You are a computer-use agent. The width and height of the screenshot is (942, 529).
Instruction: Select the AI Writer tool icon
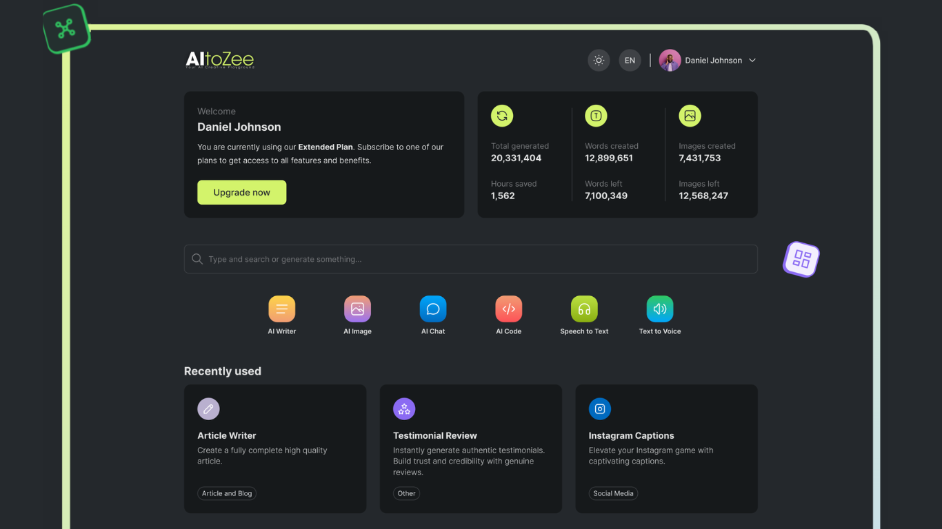pyautogui.click(x=281, y=309)
